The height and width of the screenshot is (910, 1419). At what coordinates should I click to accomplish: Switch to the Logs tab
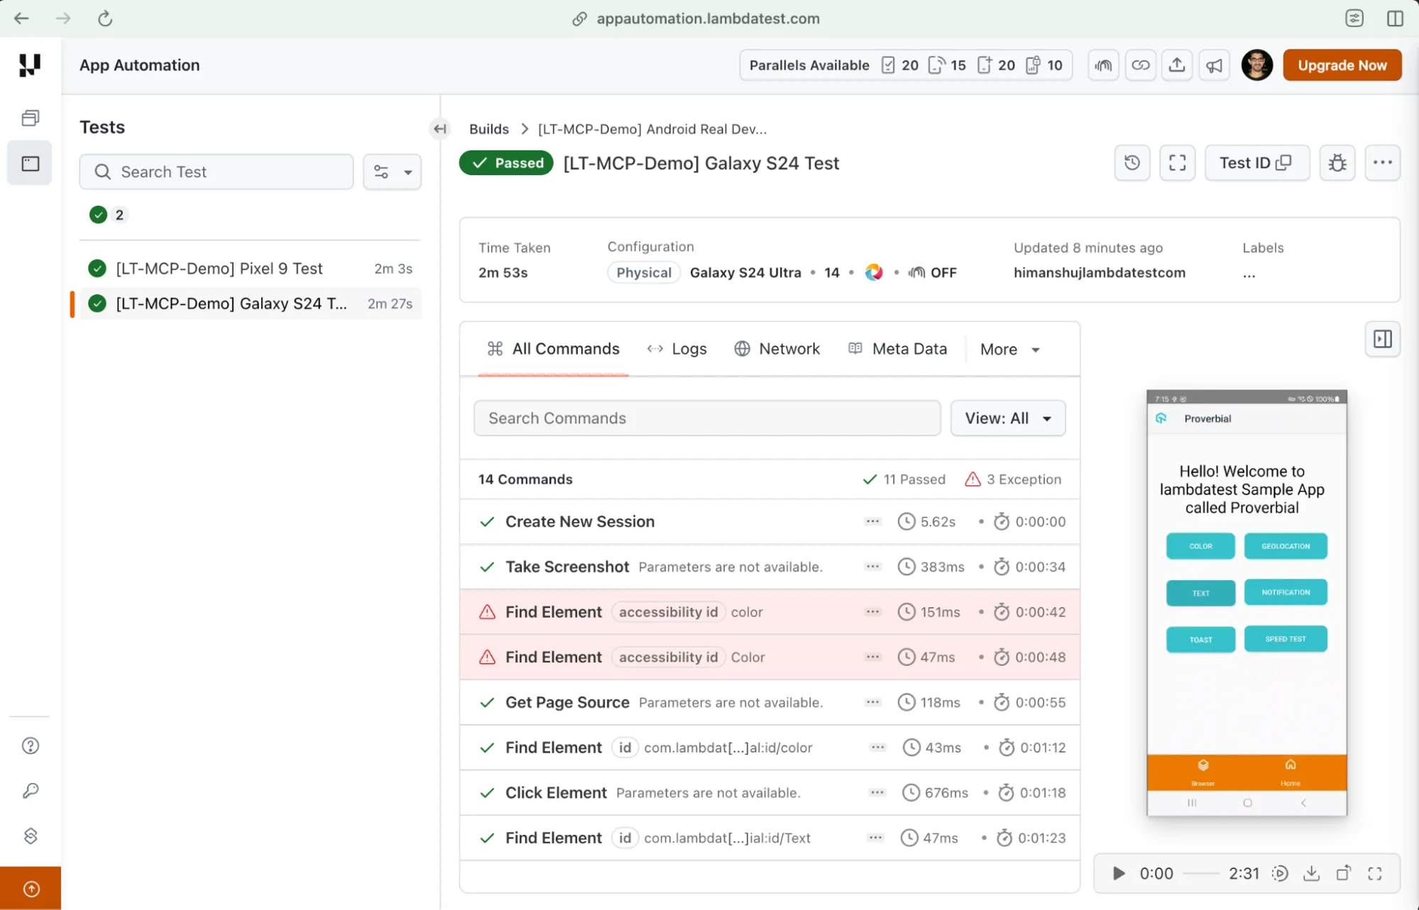click(x=676, y=348)
